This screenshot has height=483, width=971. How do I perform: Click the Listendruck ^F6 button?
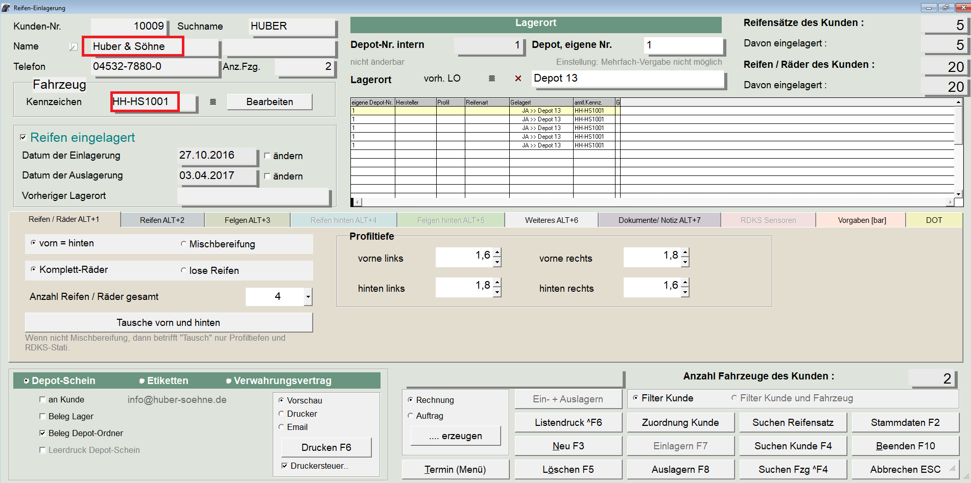pos(568,422)
